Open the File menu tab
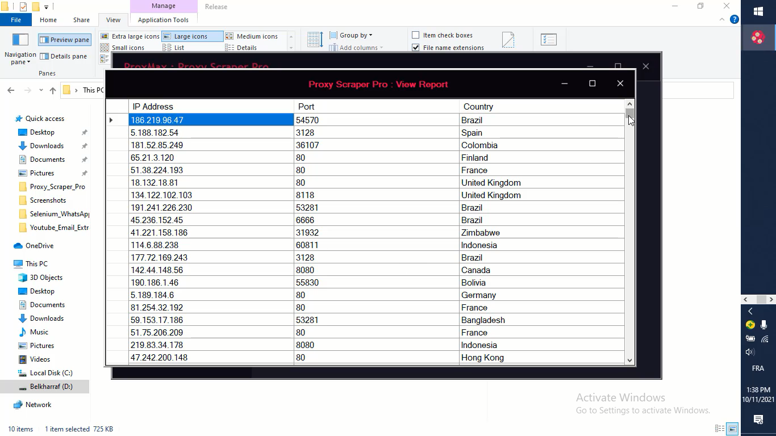776x436 pixels. click(16, 20)
